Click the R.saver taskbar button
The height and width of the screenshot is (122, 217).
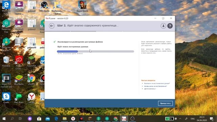coord(124,119)
